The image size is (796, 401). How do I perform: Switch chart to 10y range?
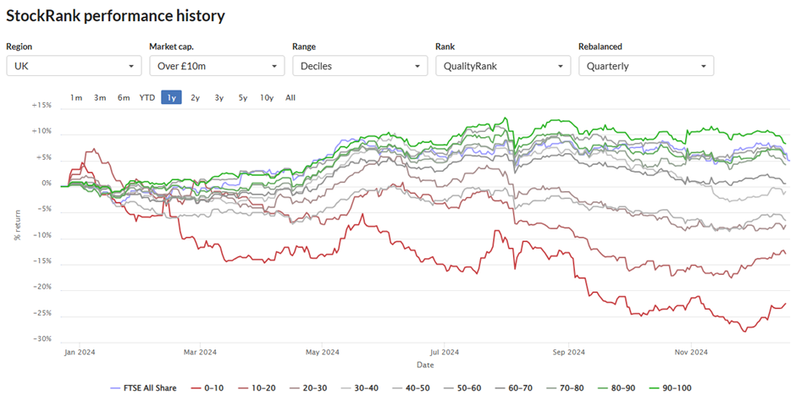click(x=267, y=97)
